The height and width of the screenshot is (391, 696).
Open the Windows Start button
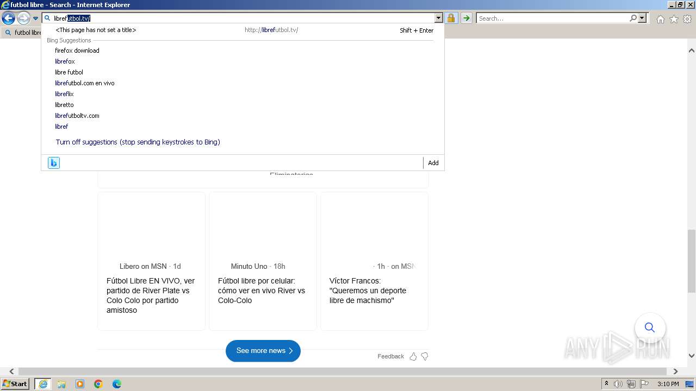coord(15,384)
